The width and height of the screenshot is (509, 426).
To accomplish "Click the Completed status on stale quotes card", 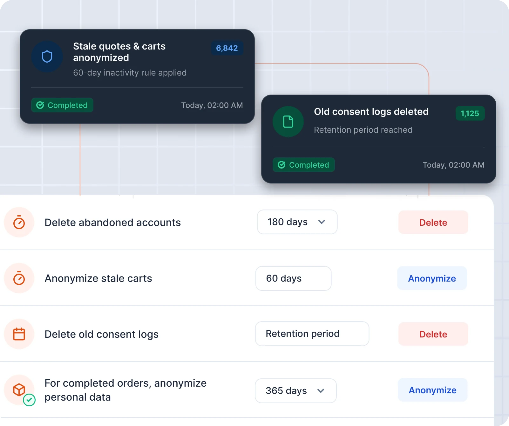I will 62,105.
